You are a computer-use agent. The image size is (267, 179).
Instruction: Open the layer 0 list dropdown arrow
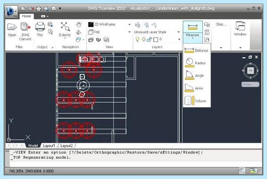(x=179, y=39)
